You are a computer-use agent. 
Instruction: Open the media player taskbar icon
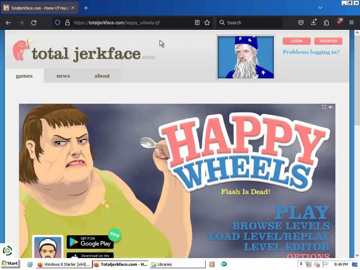coord(212,264)
